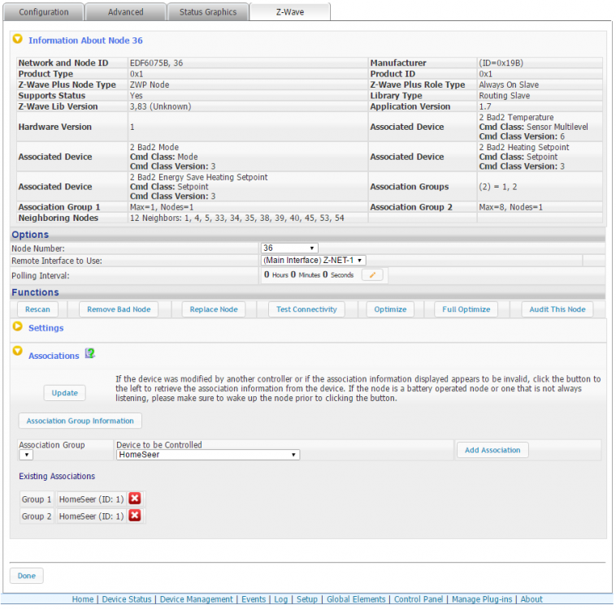Viewport: 616px width, 609px height.
Task: Switch to the Configuration tab
Action: [43, 12]
